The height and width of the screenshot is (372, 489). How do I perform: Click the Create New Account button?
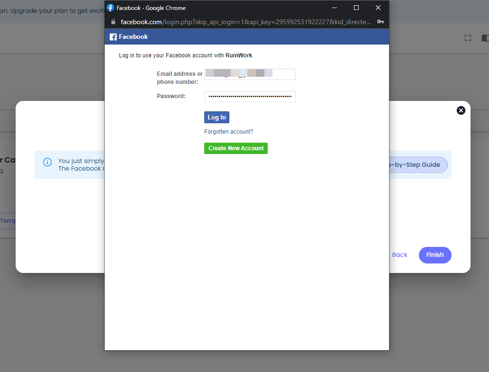236,148
